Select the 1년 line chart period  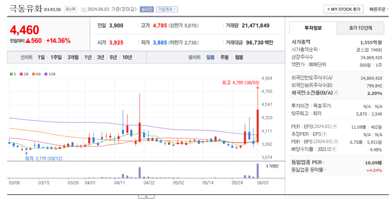click(x=88, y=57)
